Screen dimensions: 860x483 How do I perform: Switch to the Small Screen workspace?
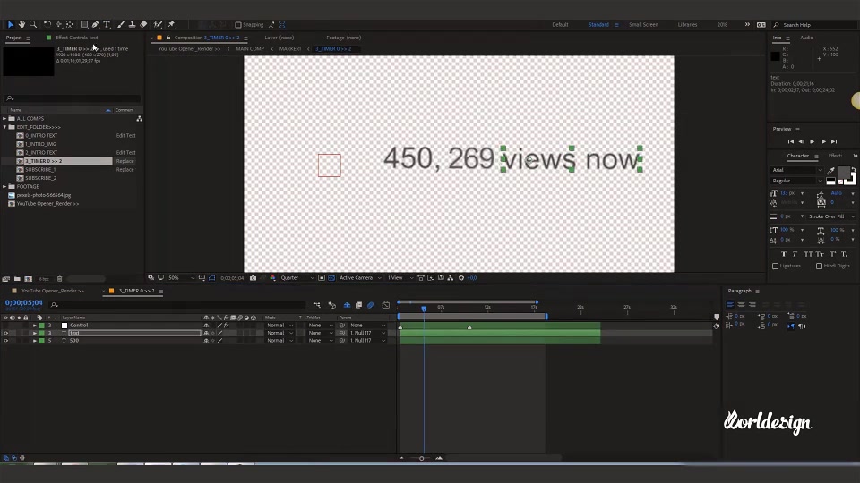(643, 25)
